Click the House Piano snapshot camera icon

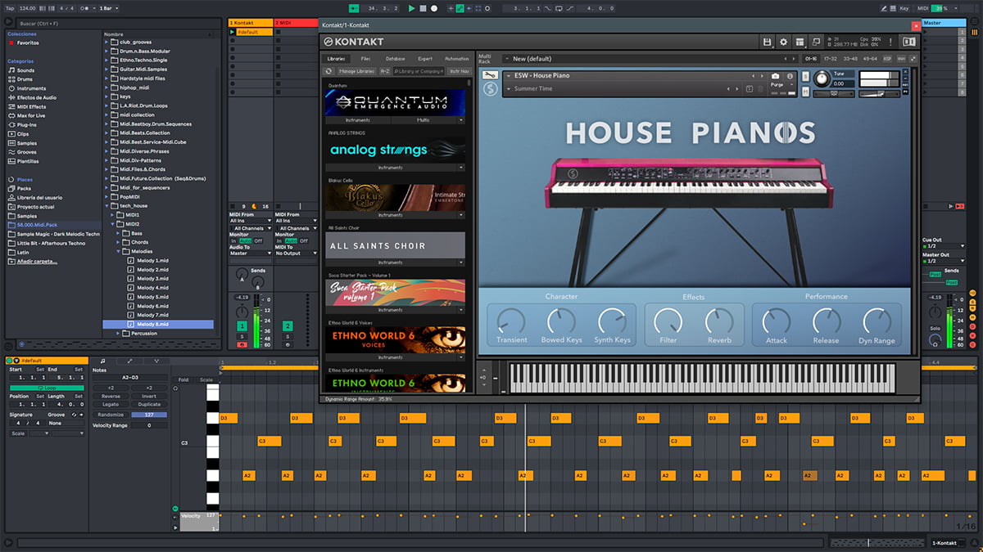pos(776,76)
